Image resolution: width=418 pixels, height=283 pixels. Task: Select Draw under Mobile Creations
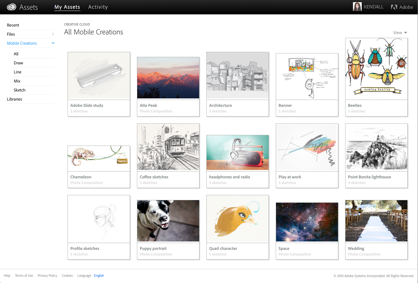pyautogui.click(x=18, y=63)
